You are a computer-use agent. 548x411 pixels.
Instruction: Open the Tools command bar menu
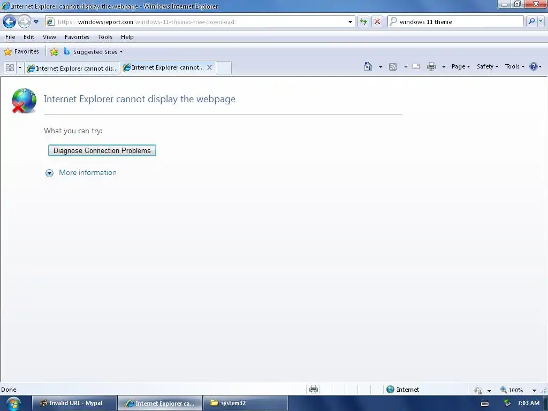pyautogui.click(x=514, y=66)
